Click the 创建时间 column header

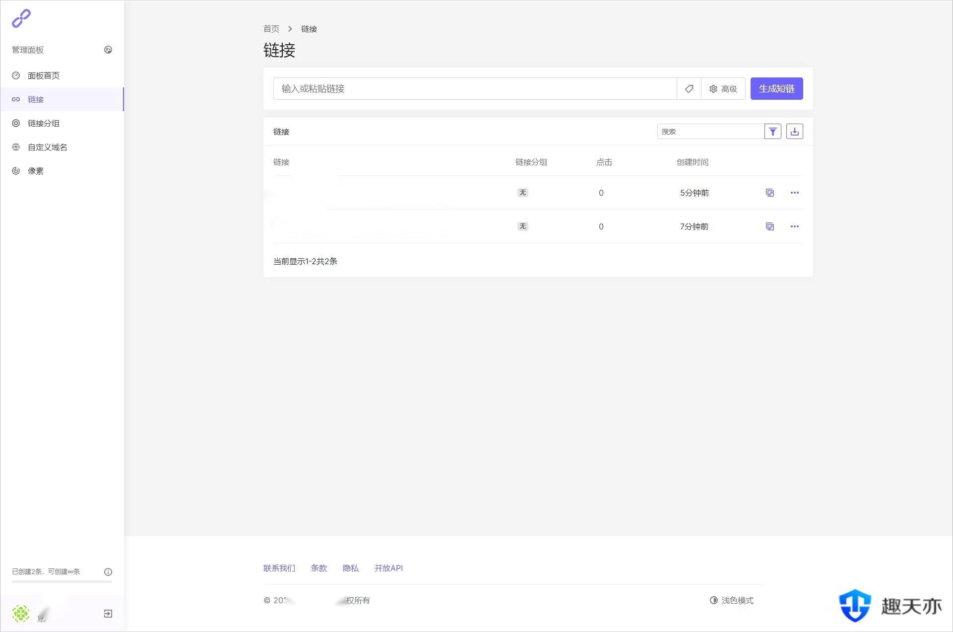[x=692, y=162]
